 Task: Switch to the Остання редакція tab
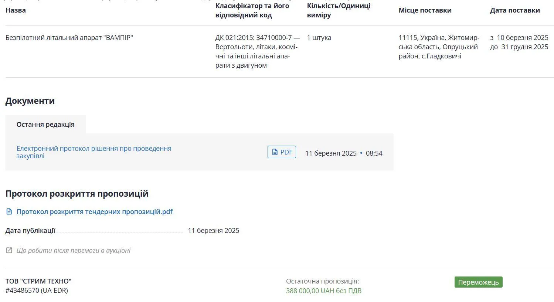[x=45, y=125]
